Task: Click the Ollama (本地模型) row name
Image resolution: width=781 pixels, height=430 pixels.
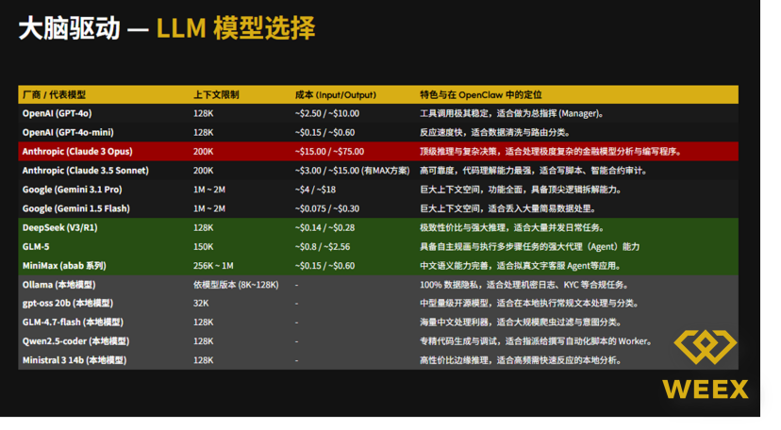Action: pyautogui.click(x=59, y=284)
